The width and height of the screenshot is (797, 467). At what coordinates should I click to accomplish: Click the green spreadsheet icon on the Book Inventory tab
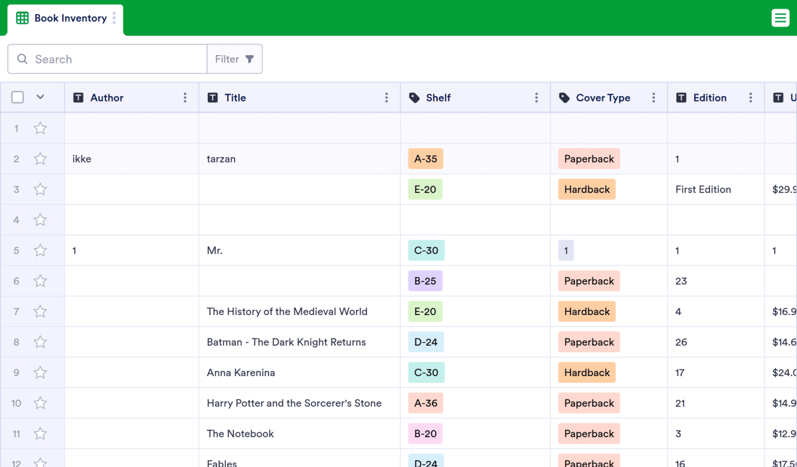click(22, 18)
